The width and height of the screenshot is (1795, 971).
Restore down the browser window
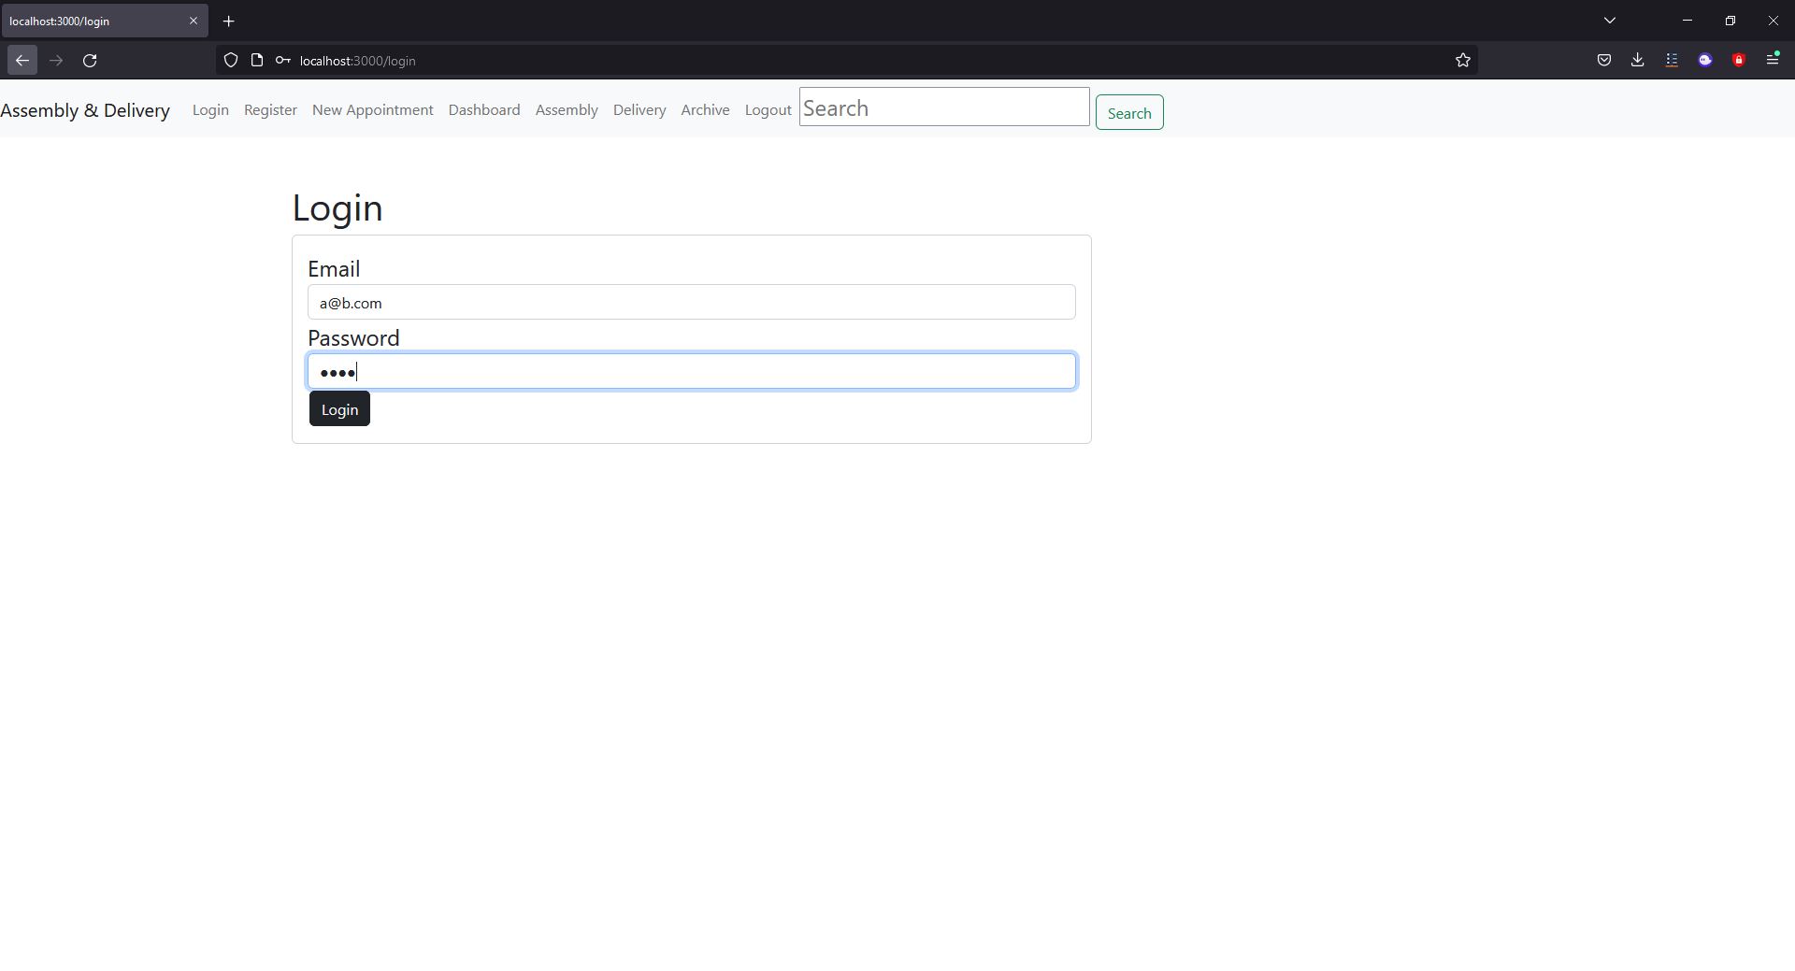(x=1730, y=21)
